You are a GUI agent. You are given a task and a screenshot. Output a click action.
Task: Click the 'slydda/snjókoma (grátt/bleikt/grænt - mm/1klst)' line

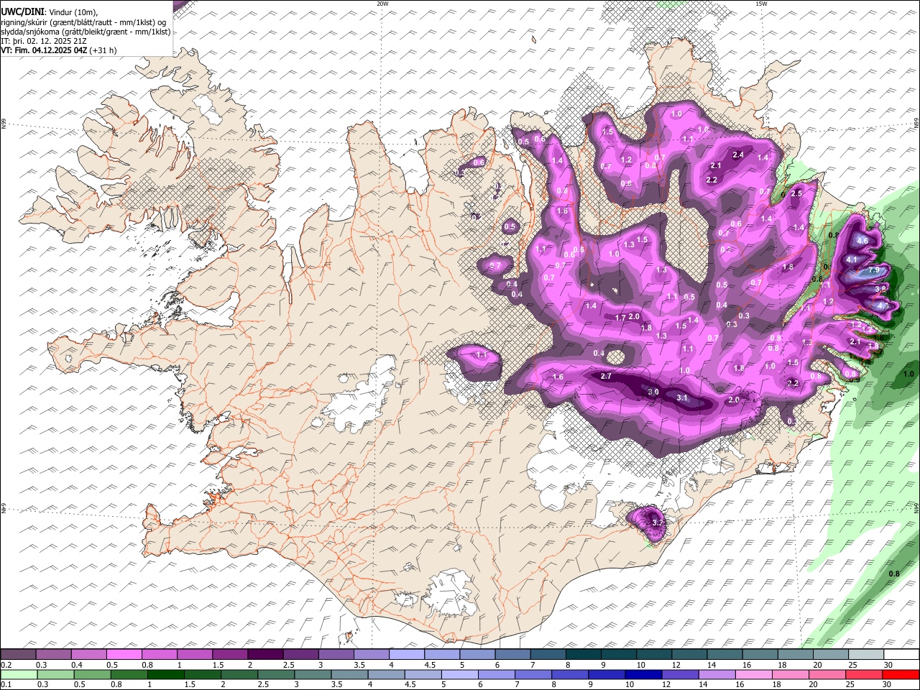coord(86,32)
